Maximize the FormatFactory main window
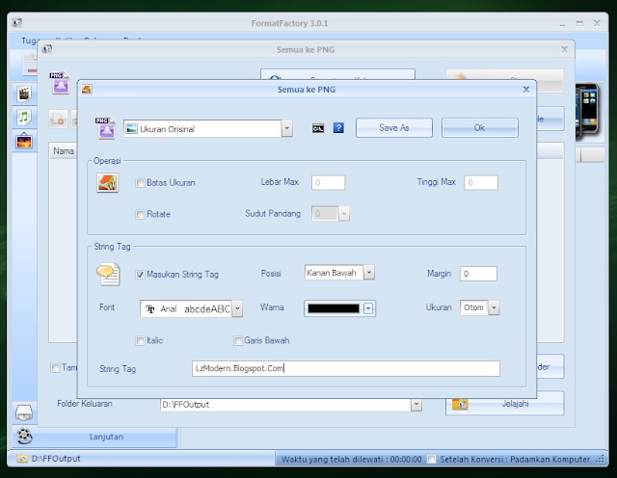This screenshot has width=617, height=478. tap(579, 23)
